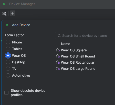
Task: Select the Phone form factor
Action: click(x=8, y=42)
